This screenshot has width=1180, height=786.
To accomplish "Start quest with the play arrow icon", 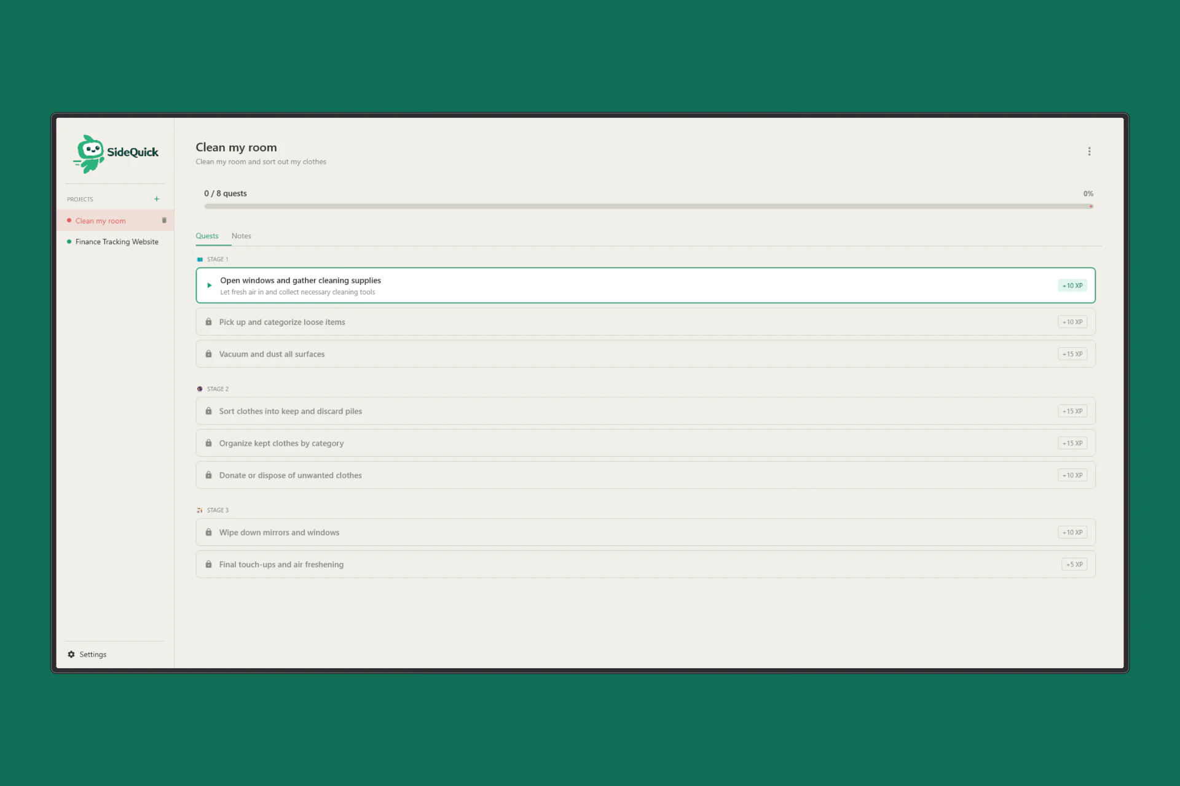I will tap(210, 286).
